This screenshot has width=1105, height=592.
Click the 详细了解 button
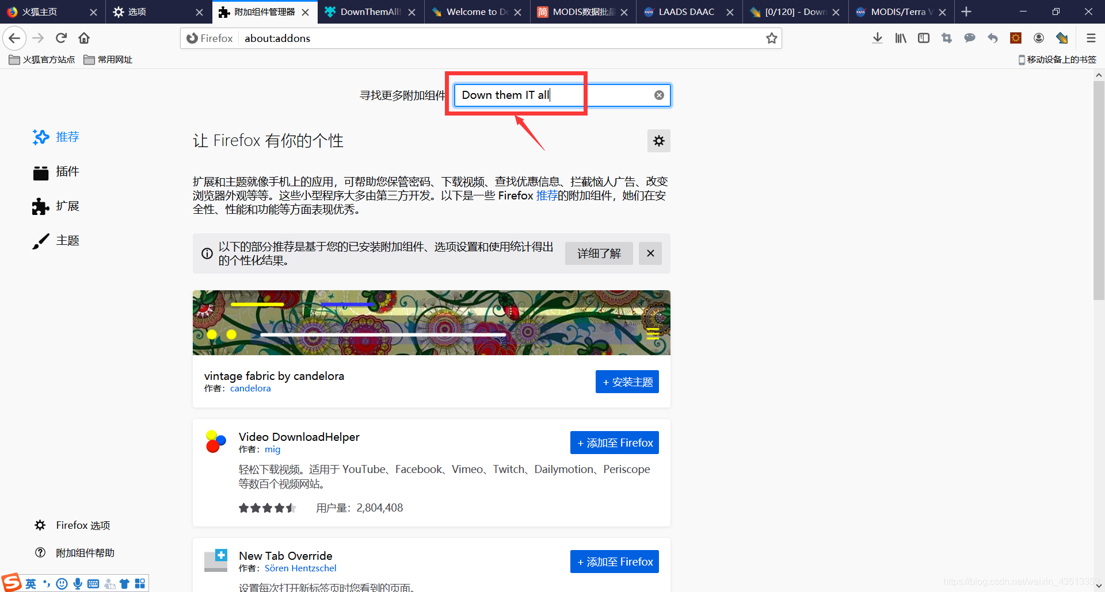coord(599,253)
